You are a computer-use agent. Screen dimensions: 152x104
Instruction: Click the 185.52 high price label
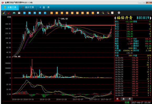tap(64, 19)
